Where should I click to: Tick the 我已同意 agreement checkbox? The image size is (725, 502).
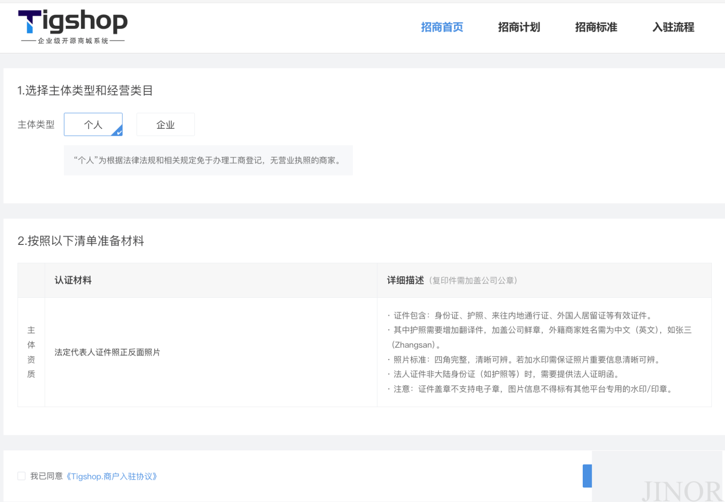[21, 476]
